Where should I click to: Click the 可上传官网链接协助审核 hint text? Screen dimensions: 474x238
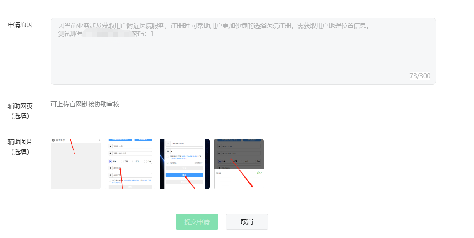pos(85,104)
